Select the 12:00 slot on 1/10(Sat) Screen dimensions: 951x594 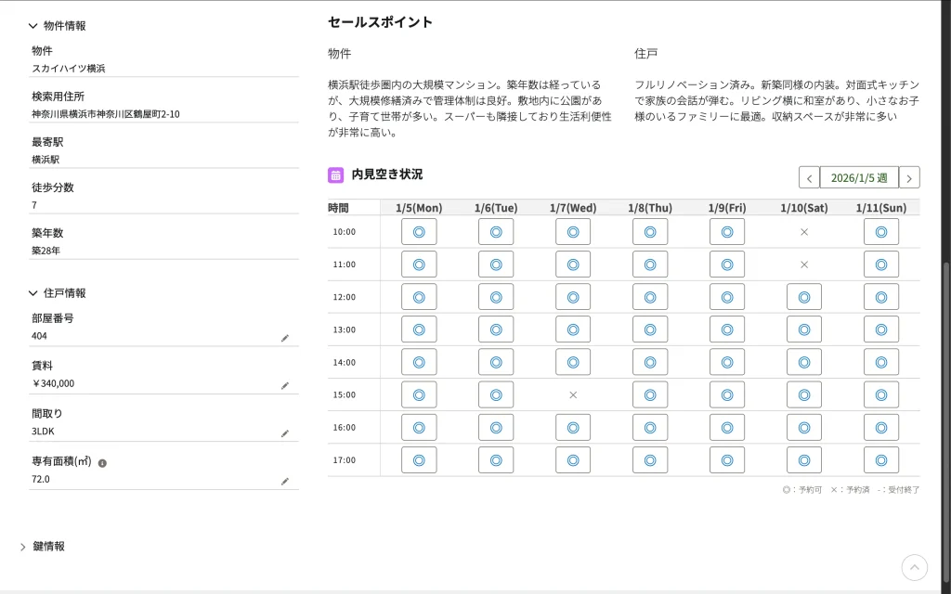[804, 297]
